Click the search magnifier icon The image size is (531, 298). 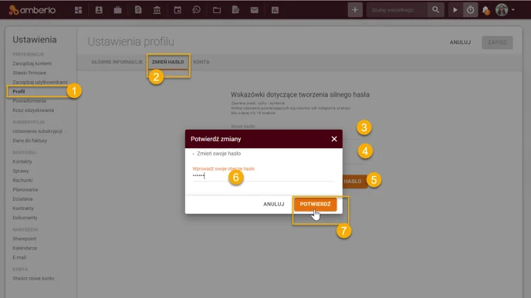(x=435, y=10)
